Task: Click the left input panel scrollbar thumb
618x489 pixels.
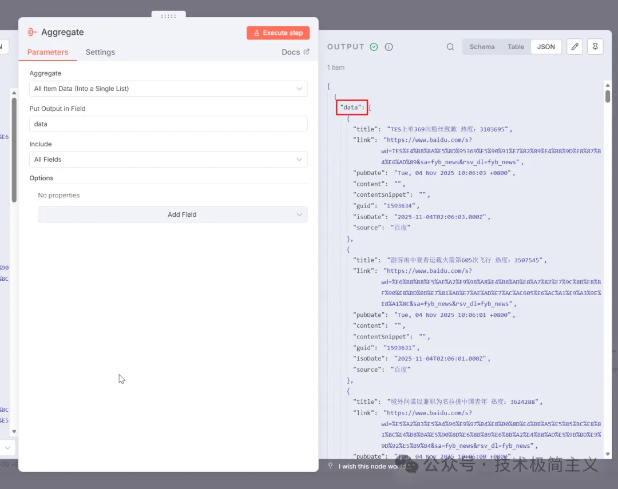Action: (x=14, y=150)
